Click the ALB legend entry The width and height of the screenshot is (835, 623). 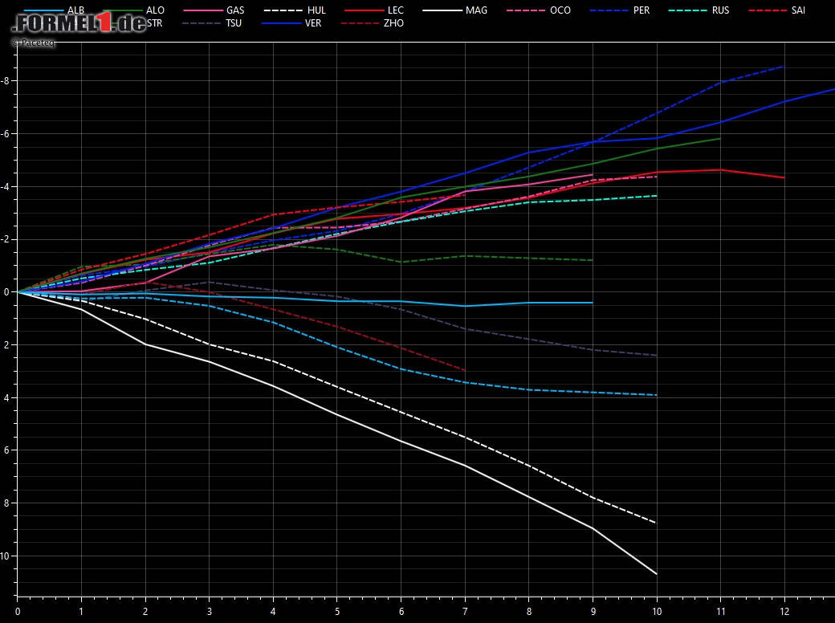(x=55, y=10)
